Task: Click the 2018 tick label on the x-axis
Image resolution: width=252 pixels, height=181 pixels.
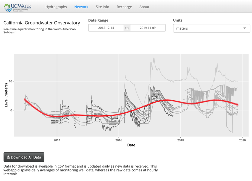Action: point(181,140)
